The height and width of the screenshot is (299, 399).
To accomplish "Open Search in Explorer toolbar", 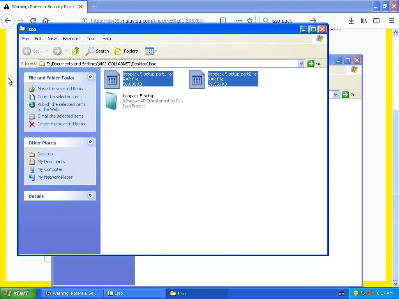I will click(x=97, y=51).
